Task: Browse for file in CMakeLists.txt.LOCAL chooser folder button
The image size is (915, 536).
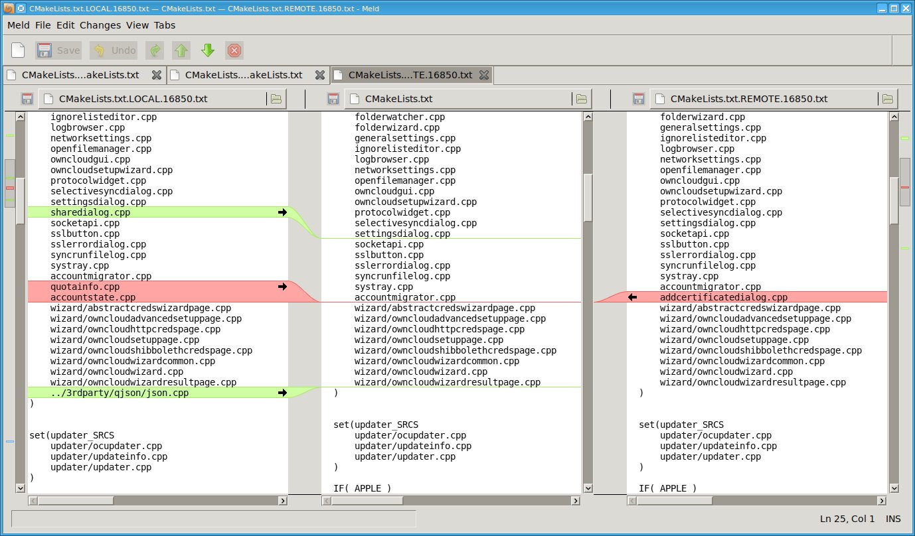Action: pyautogui.click(x=276, y=99)
